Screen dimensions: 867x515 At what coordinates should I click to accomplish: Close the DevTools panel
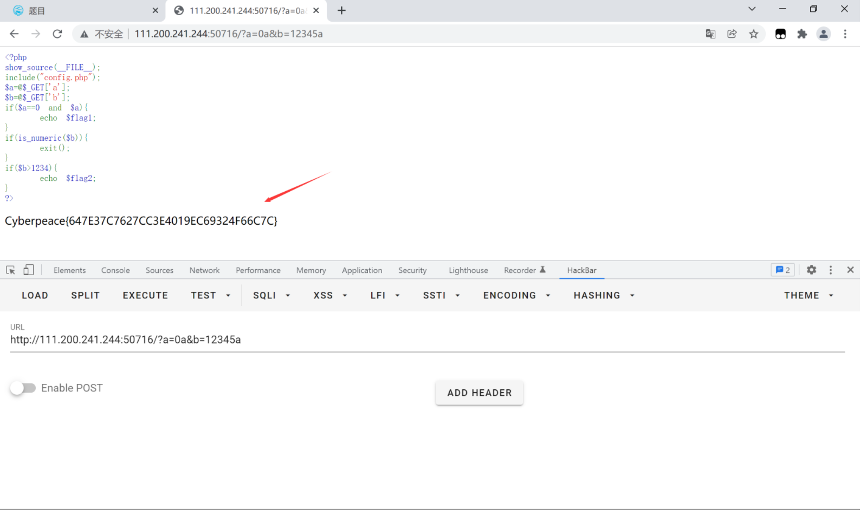coord(850,270)
